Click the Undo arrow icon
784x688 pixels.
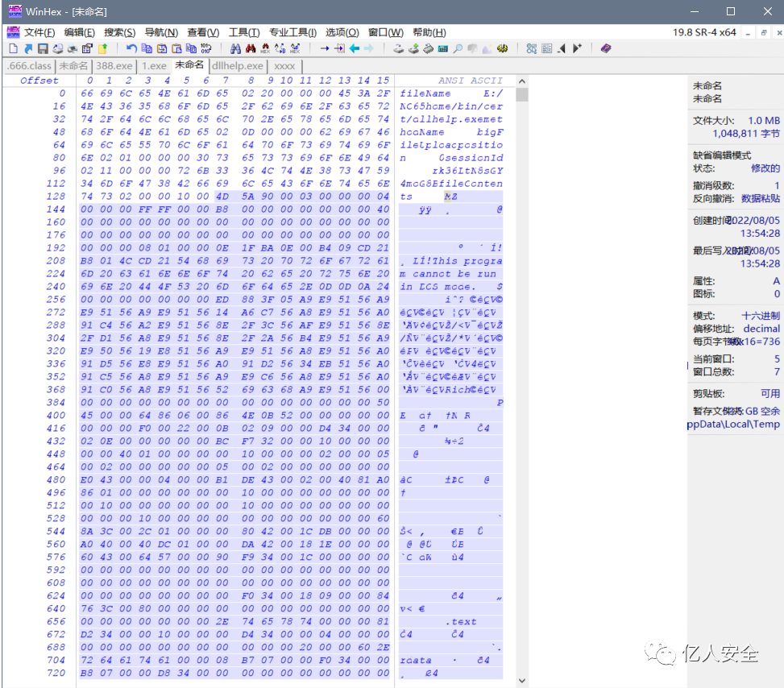point(131,48)
